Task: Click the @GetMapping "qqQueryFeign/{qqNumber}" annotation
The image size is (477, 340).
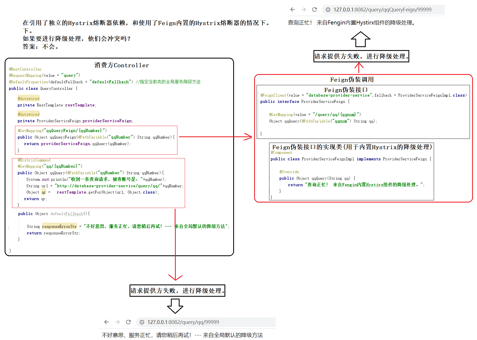Action: pyautogui.click(x=62, y=131)
